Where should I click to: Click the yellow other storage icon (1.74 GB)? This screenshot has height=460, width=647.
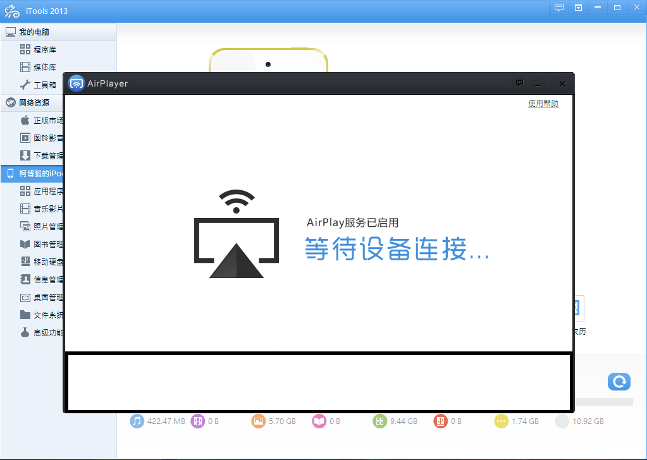tap(502, 421)
